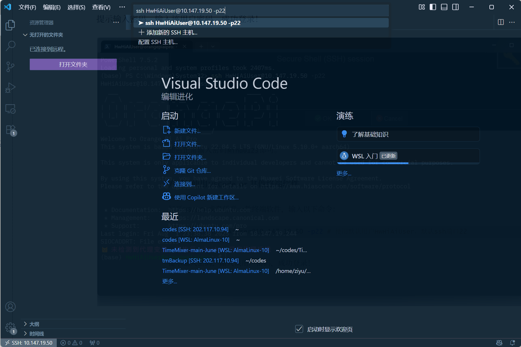
Task: Expand the 大纲 outline section
Action: click(34, 324)
